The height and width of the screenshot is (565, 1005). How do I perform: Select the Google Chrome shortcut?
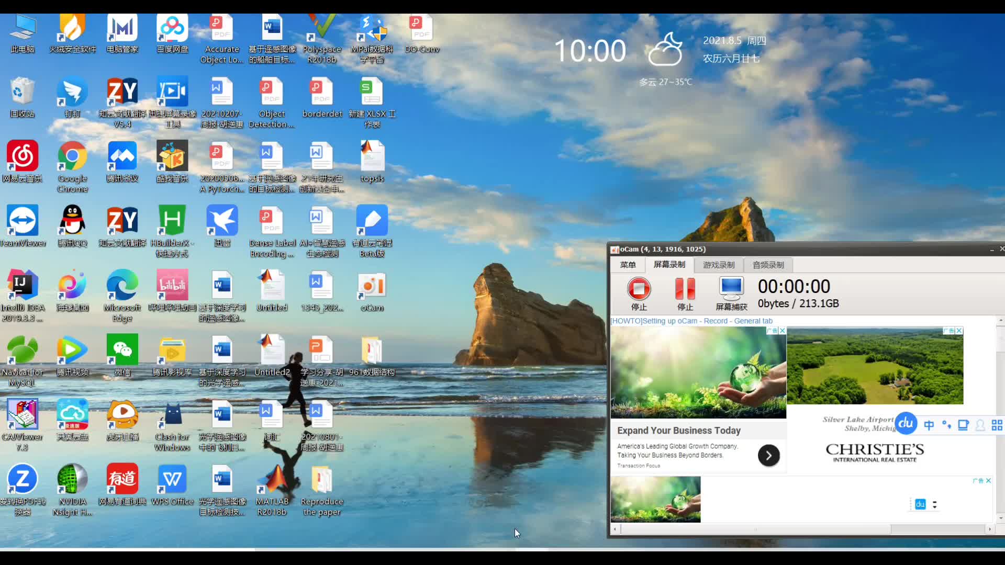click(x=73, y=167)
